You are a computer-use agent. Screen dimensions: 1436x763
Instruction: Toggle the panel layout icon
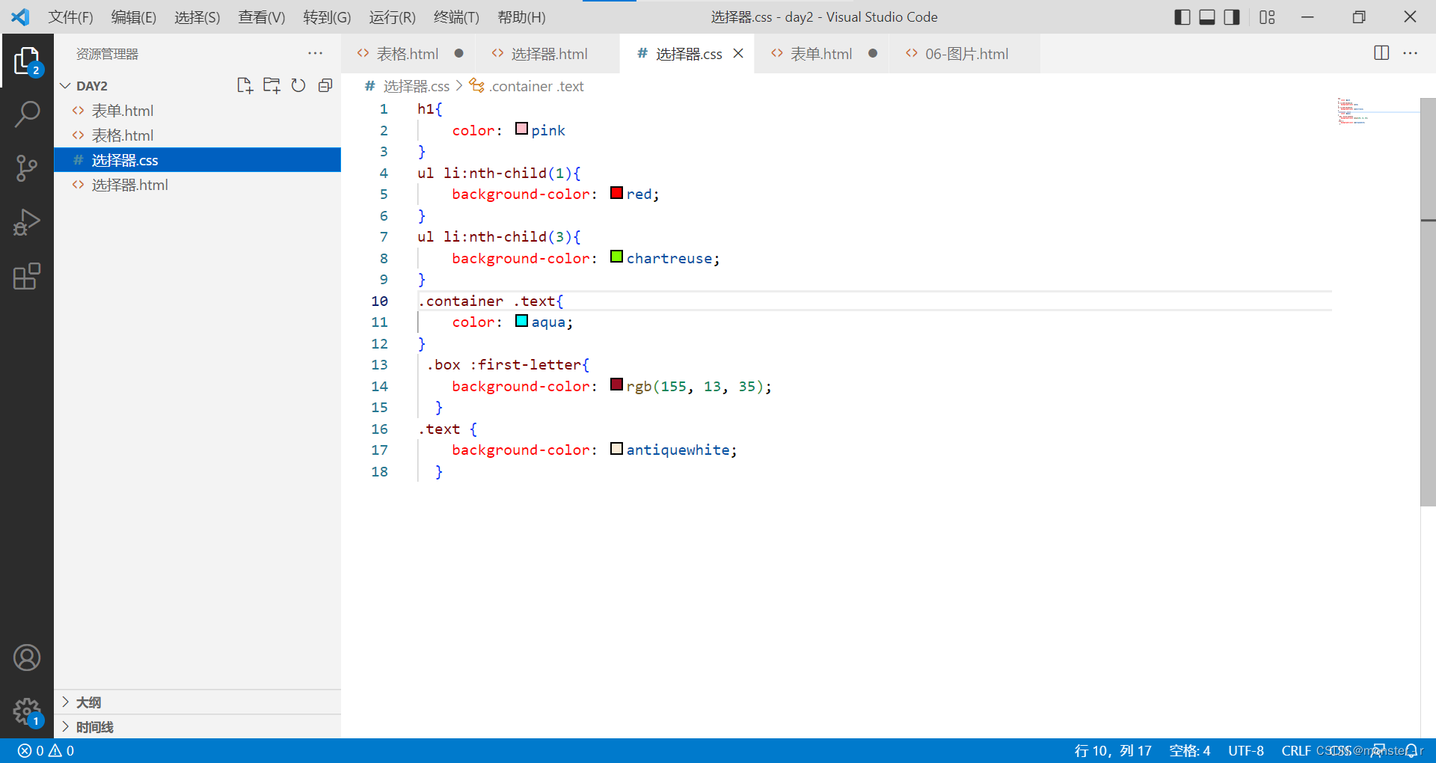coord(1206,16)
